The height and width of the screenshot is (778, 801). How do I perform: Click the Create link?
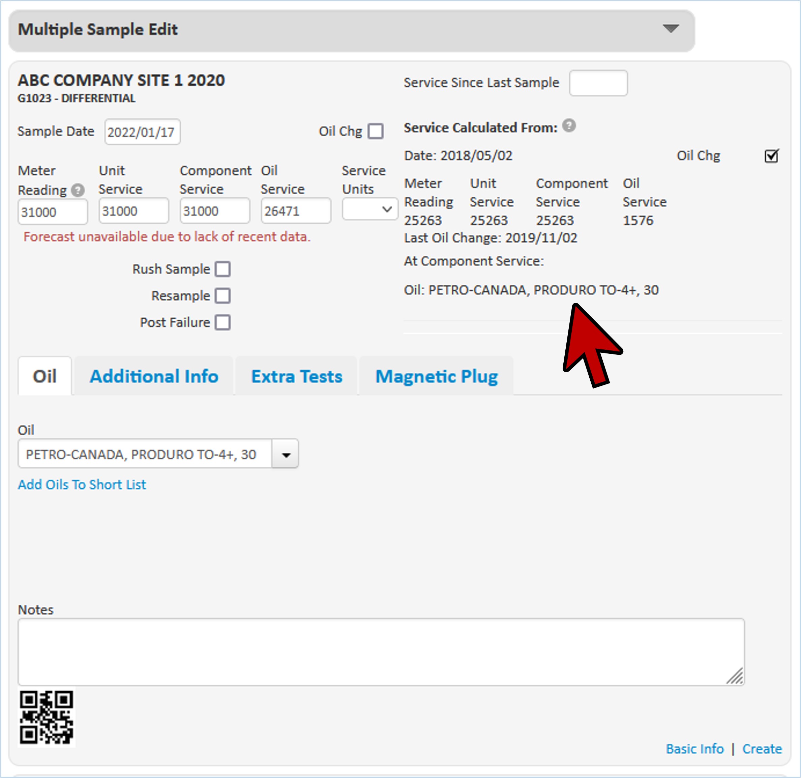click(762, 749)
